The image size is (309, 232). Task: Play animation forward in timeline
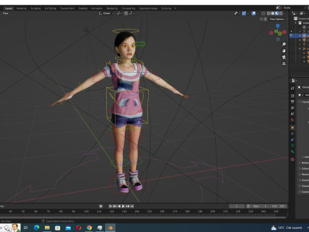124,206
